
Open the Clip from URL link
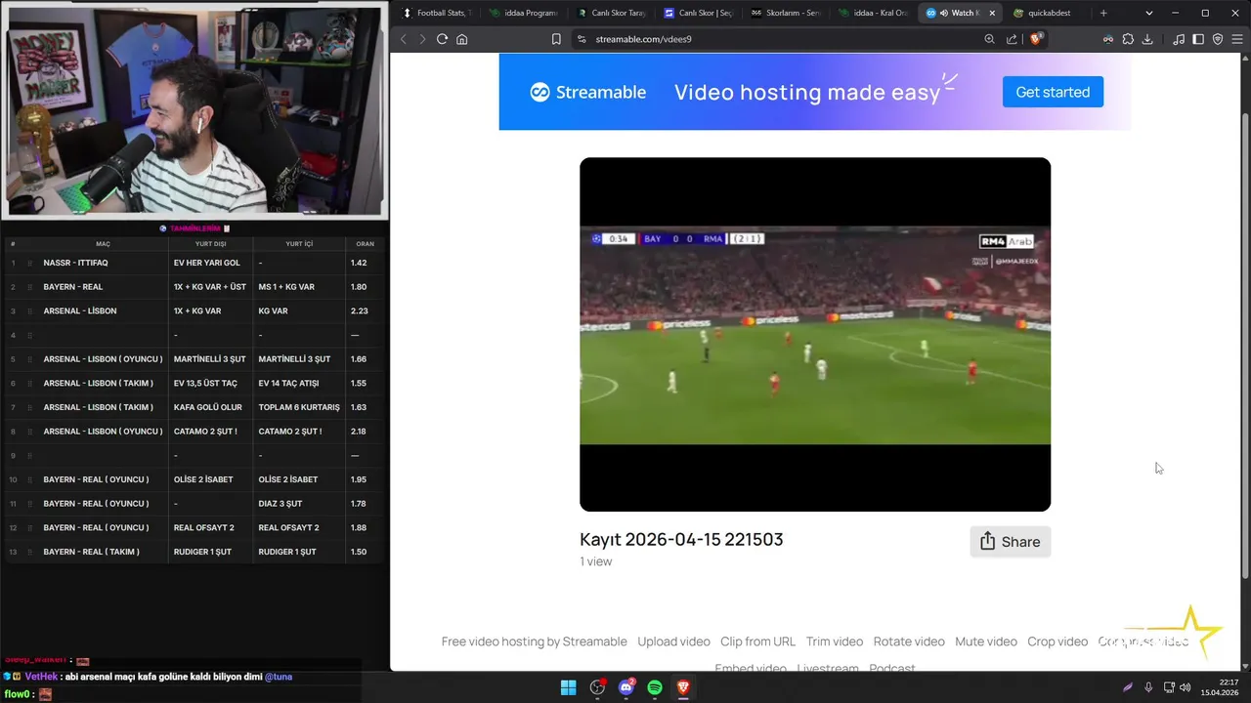pos(757,641)
